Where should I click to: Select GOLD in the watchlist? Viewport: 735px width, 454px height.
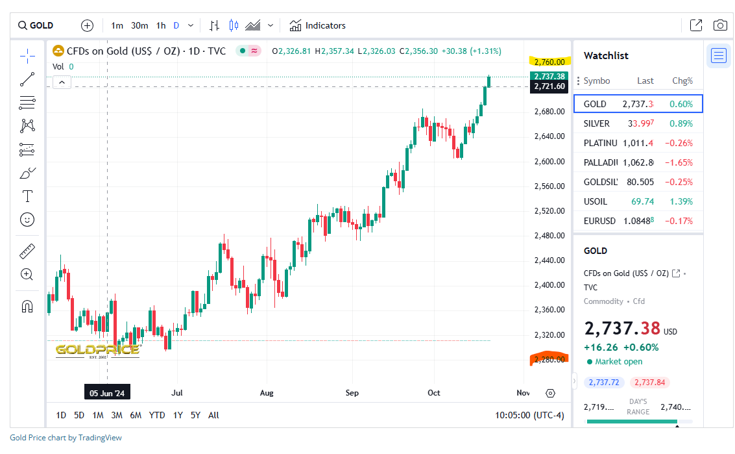[638, 104]
